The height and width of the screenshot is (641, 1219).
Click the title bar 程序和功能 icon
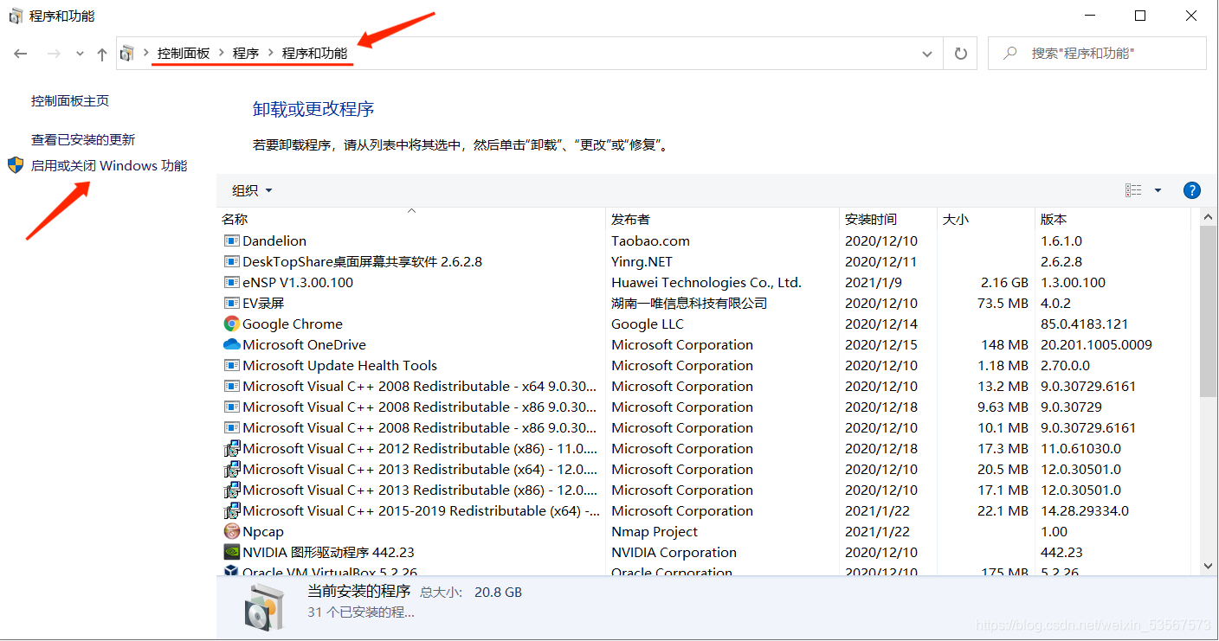click(16, 16)
